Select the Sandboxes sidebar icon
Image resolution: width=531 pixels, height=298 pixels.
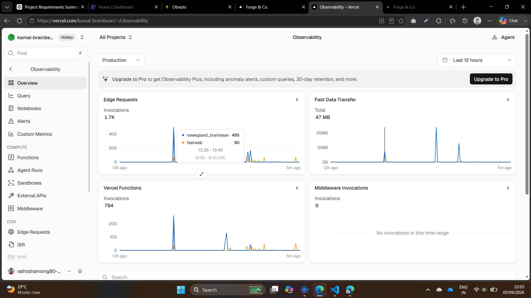[x=11, y=183]
